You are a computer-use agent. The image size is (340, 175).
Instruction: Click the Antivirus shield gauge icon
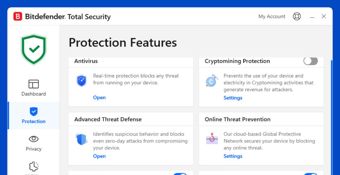click(x=82, y=81)
